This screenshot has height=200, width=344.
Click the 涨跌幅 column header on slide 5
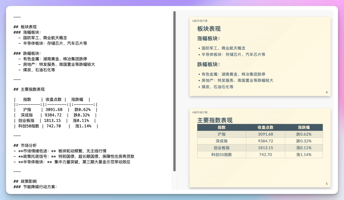[x=304, y=127]
